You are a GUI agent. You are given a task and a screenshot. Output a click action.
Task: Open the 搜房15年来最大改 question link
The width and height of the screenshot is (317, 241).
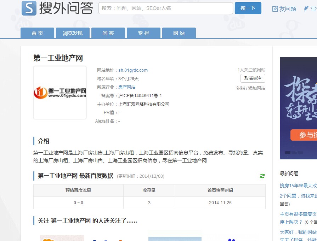coord(298,186)
